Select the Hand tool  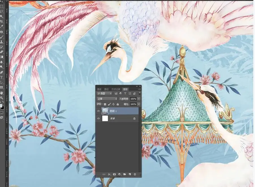[x=2, y=93]
